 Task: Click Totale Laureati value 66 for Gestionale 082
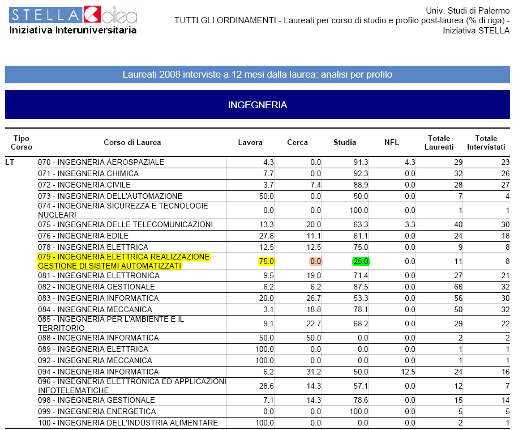(458, 287)
